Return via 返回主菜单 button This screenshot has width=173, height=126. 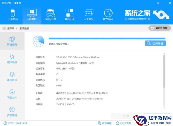tap(160, 28)
